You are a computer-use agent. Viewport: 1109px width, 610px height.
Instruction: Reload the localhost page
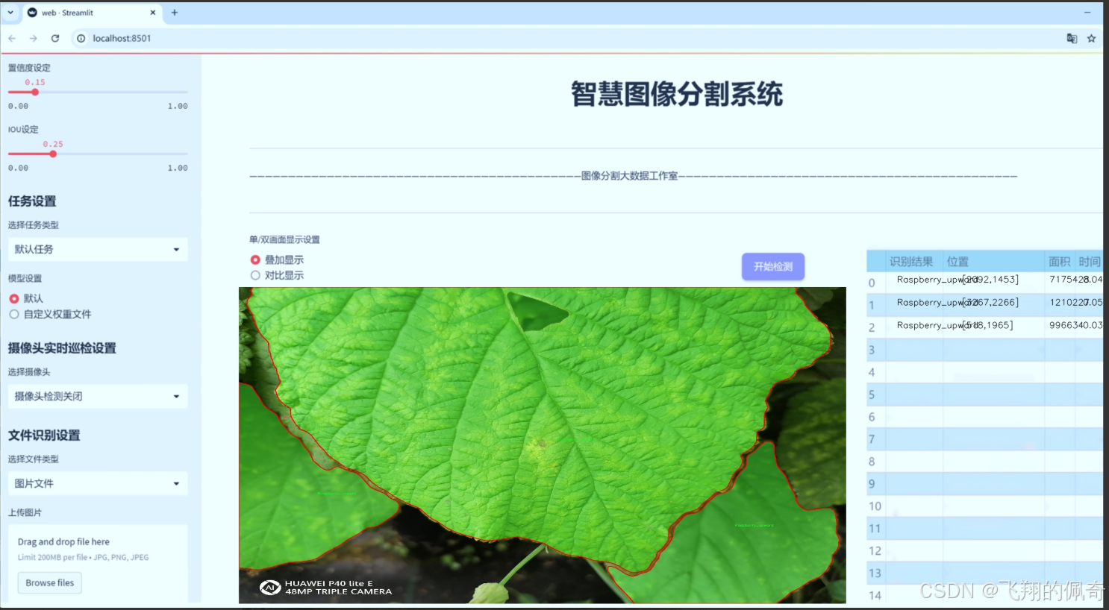[x=55, y=38]
